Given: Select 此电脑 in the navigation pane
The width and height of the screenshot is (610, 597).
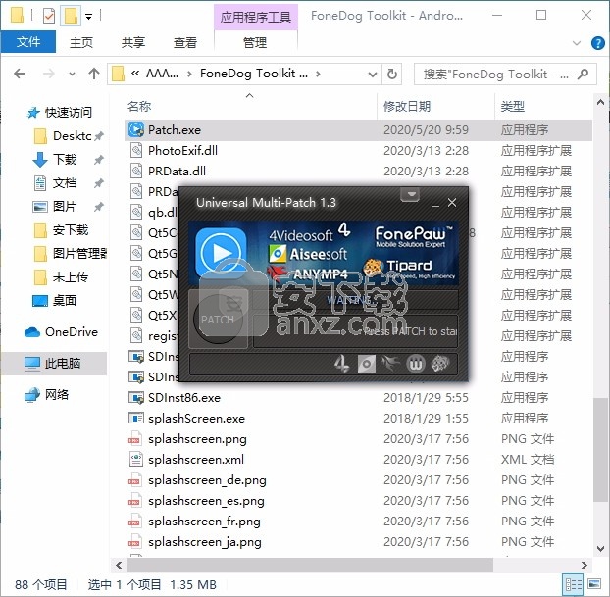Looking at the screenshot, I should (53, 364).
